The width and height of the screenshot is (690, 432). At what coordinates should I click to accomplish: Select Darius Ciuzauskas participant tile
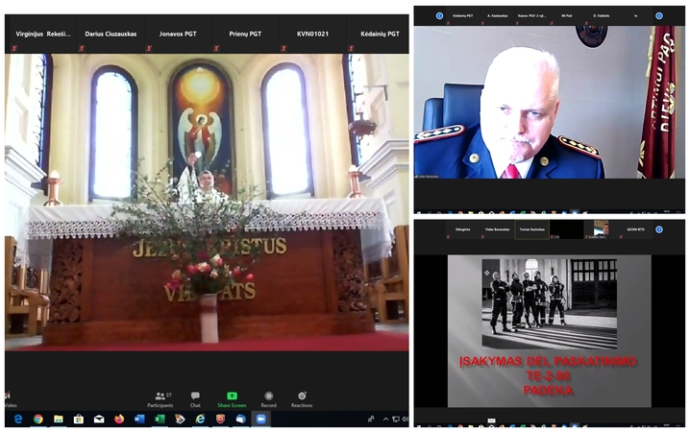pos(110,35)
